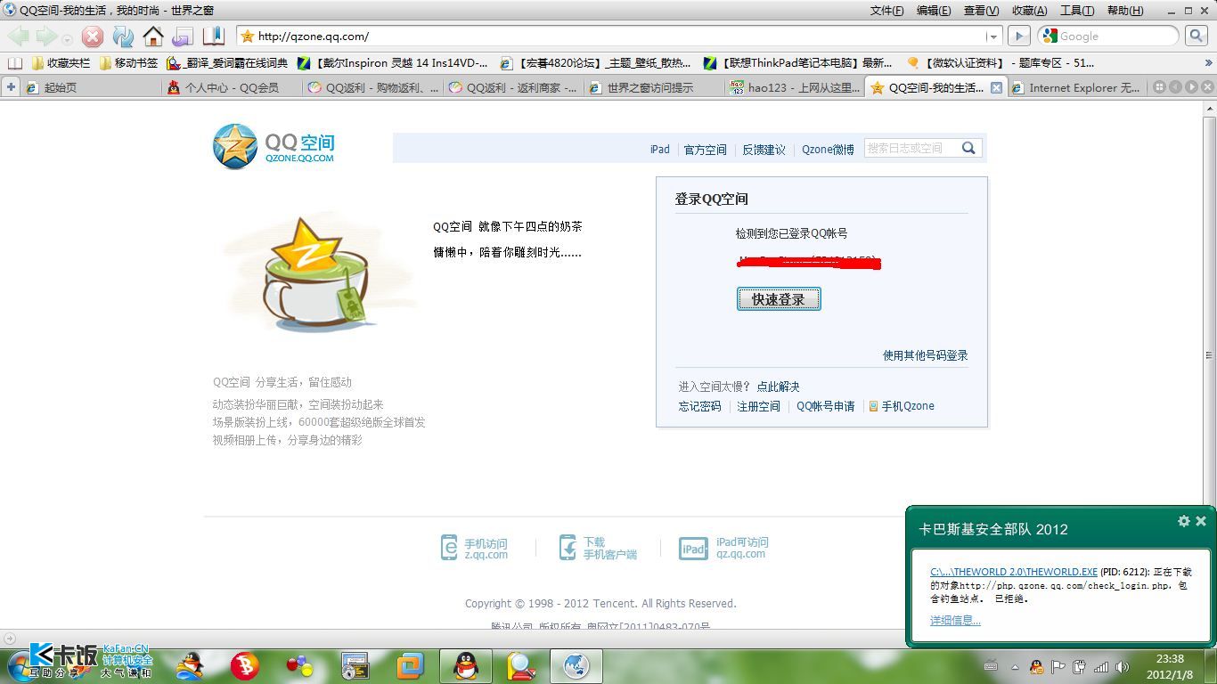Open the 收藏(A) menu
The height and width of the screenshot is (684, 1217).
1029,11
